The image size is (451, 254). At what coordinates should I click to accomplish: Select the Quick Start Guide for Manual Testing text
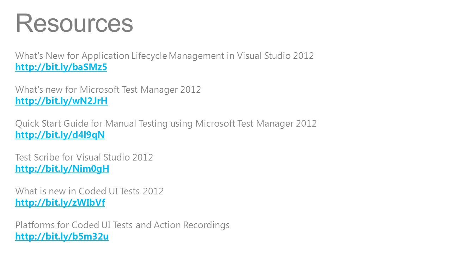166,123
